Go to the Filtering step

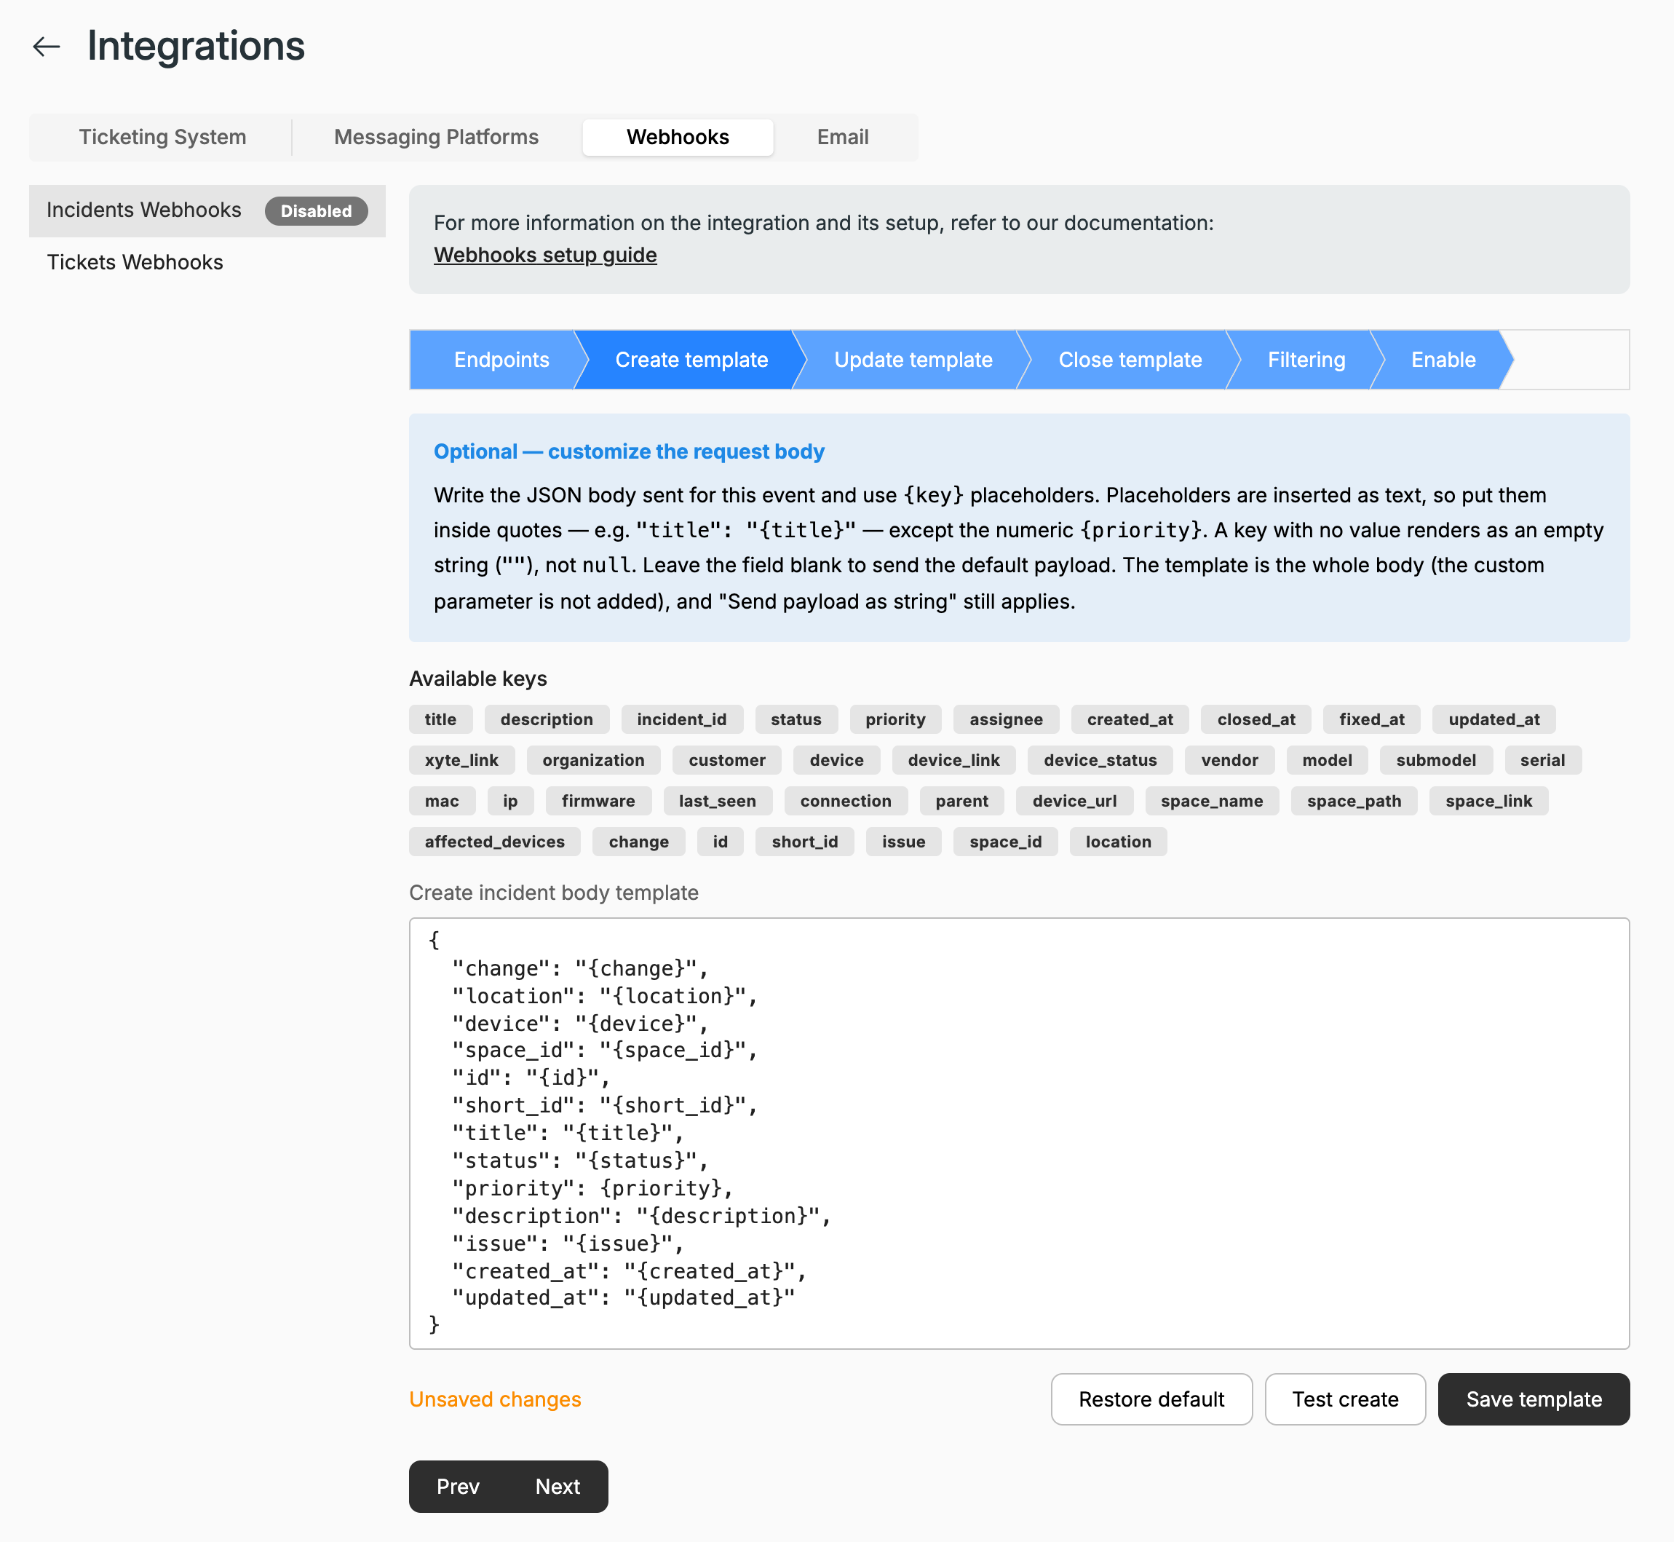tap(1306, 360)
